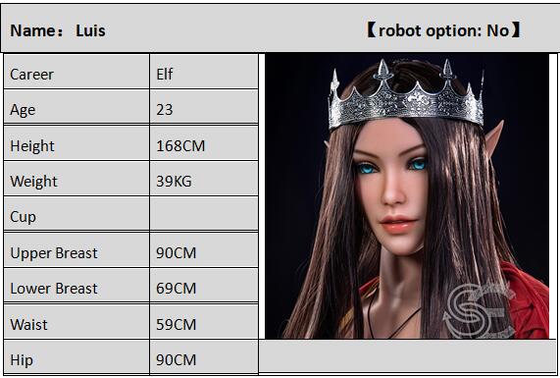Select the Weight label cell

[76, 179]
